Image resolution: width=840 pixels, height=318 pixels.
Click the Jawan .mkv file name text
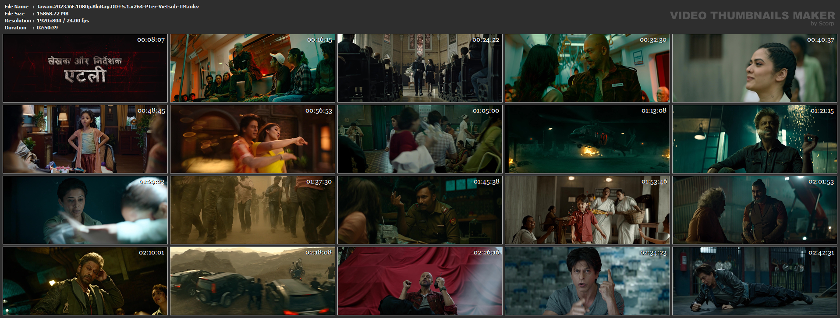click(118, 7)
